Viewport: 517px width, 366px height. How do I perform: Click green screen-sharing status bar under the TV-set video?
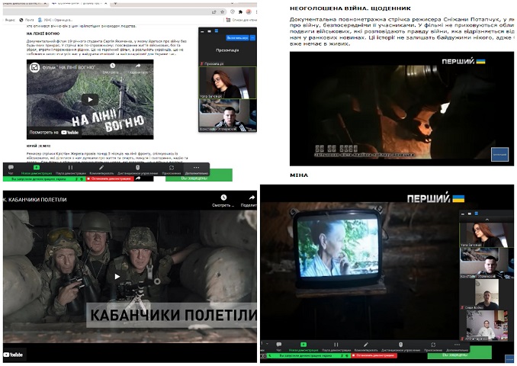click(308, 355)
